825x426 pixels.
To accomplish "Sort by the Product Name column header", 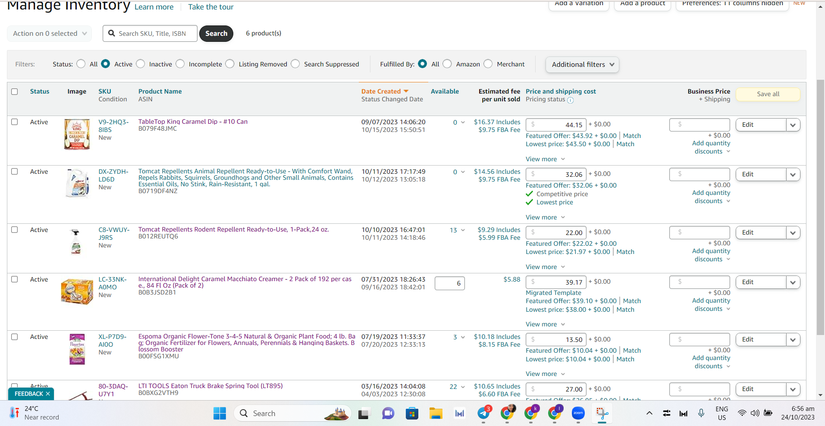I will click(x=160, y=91).
